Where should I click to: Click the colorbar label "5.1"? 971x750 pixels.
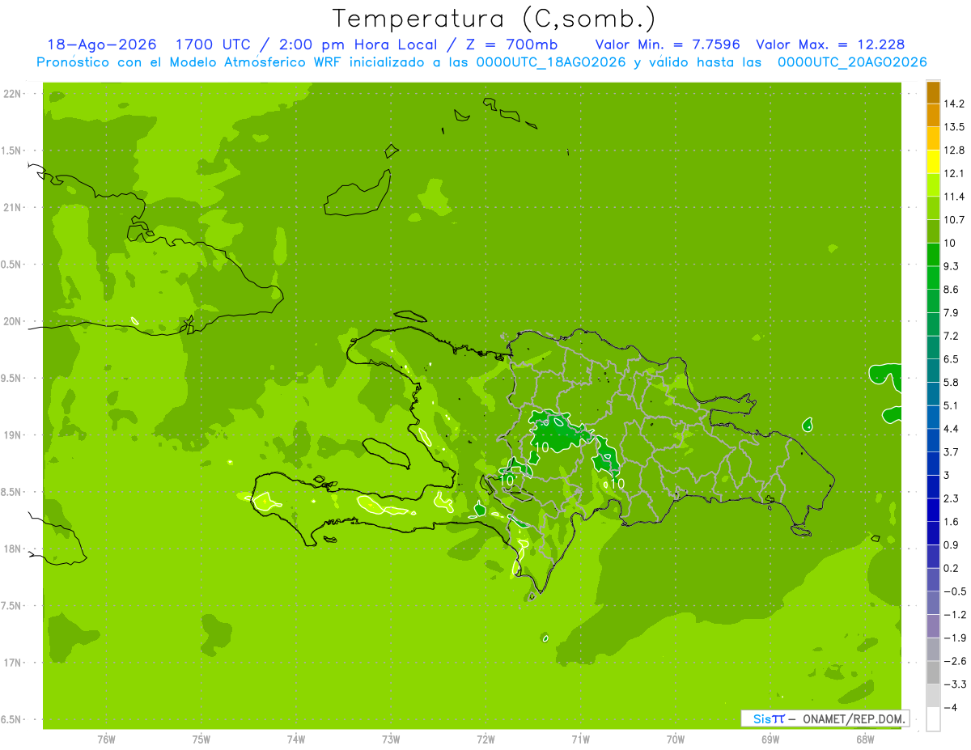click(951, 405)
